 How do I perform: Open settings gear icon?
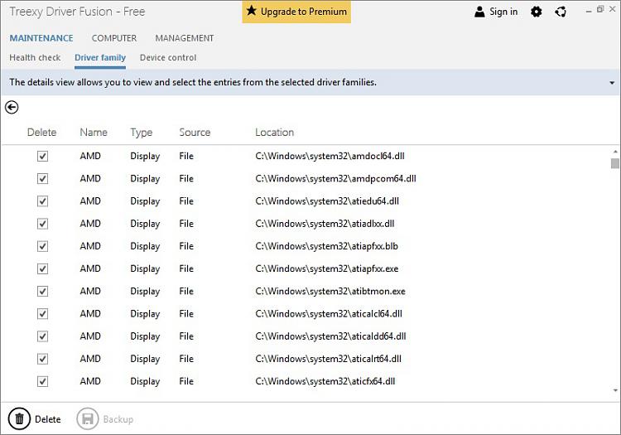pyautogui.click(x=537, y=12)
